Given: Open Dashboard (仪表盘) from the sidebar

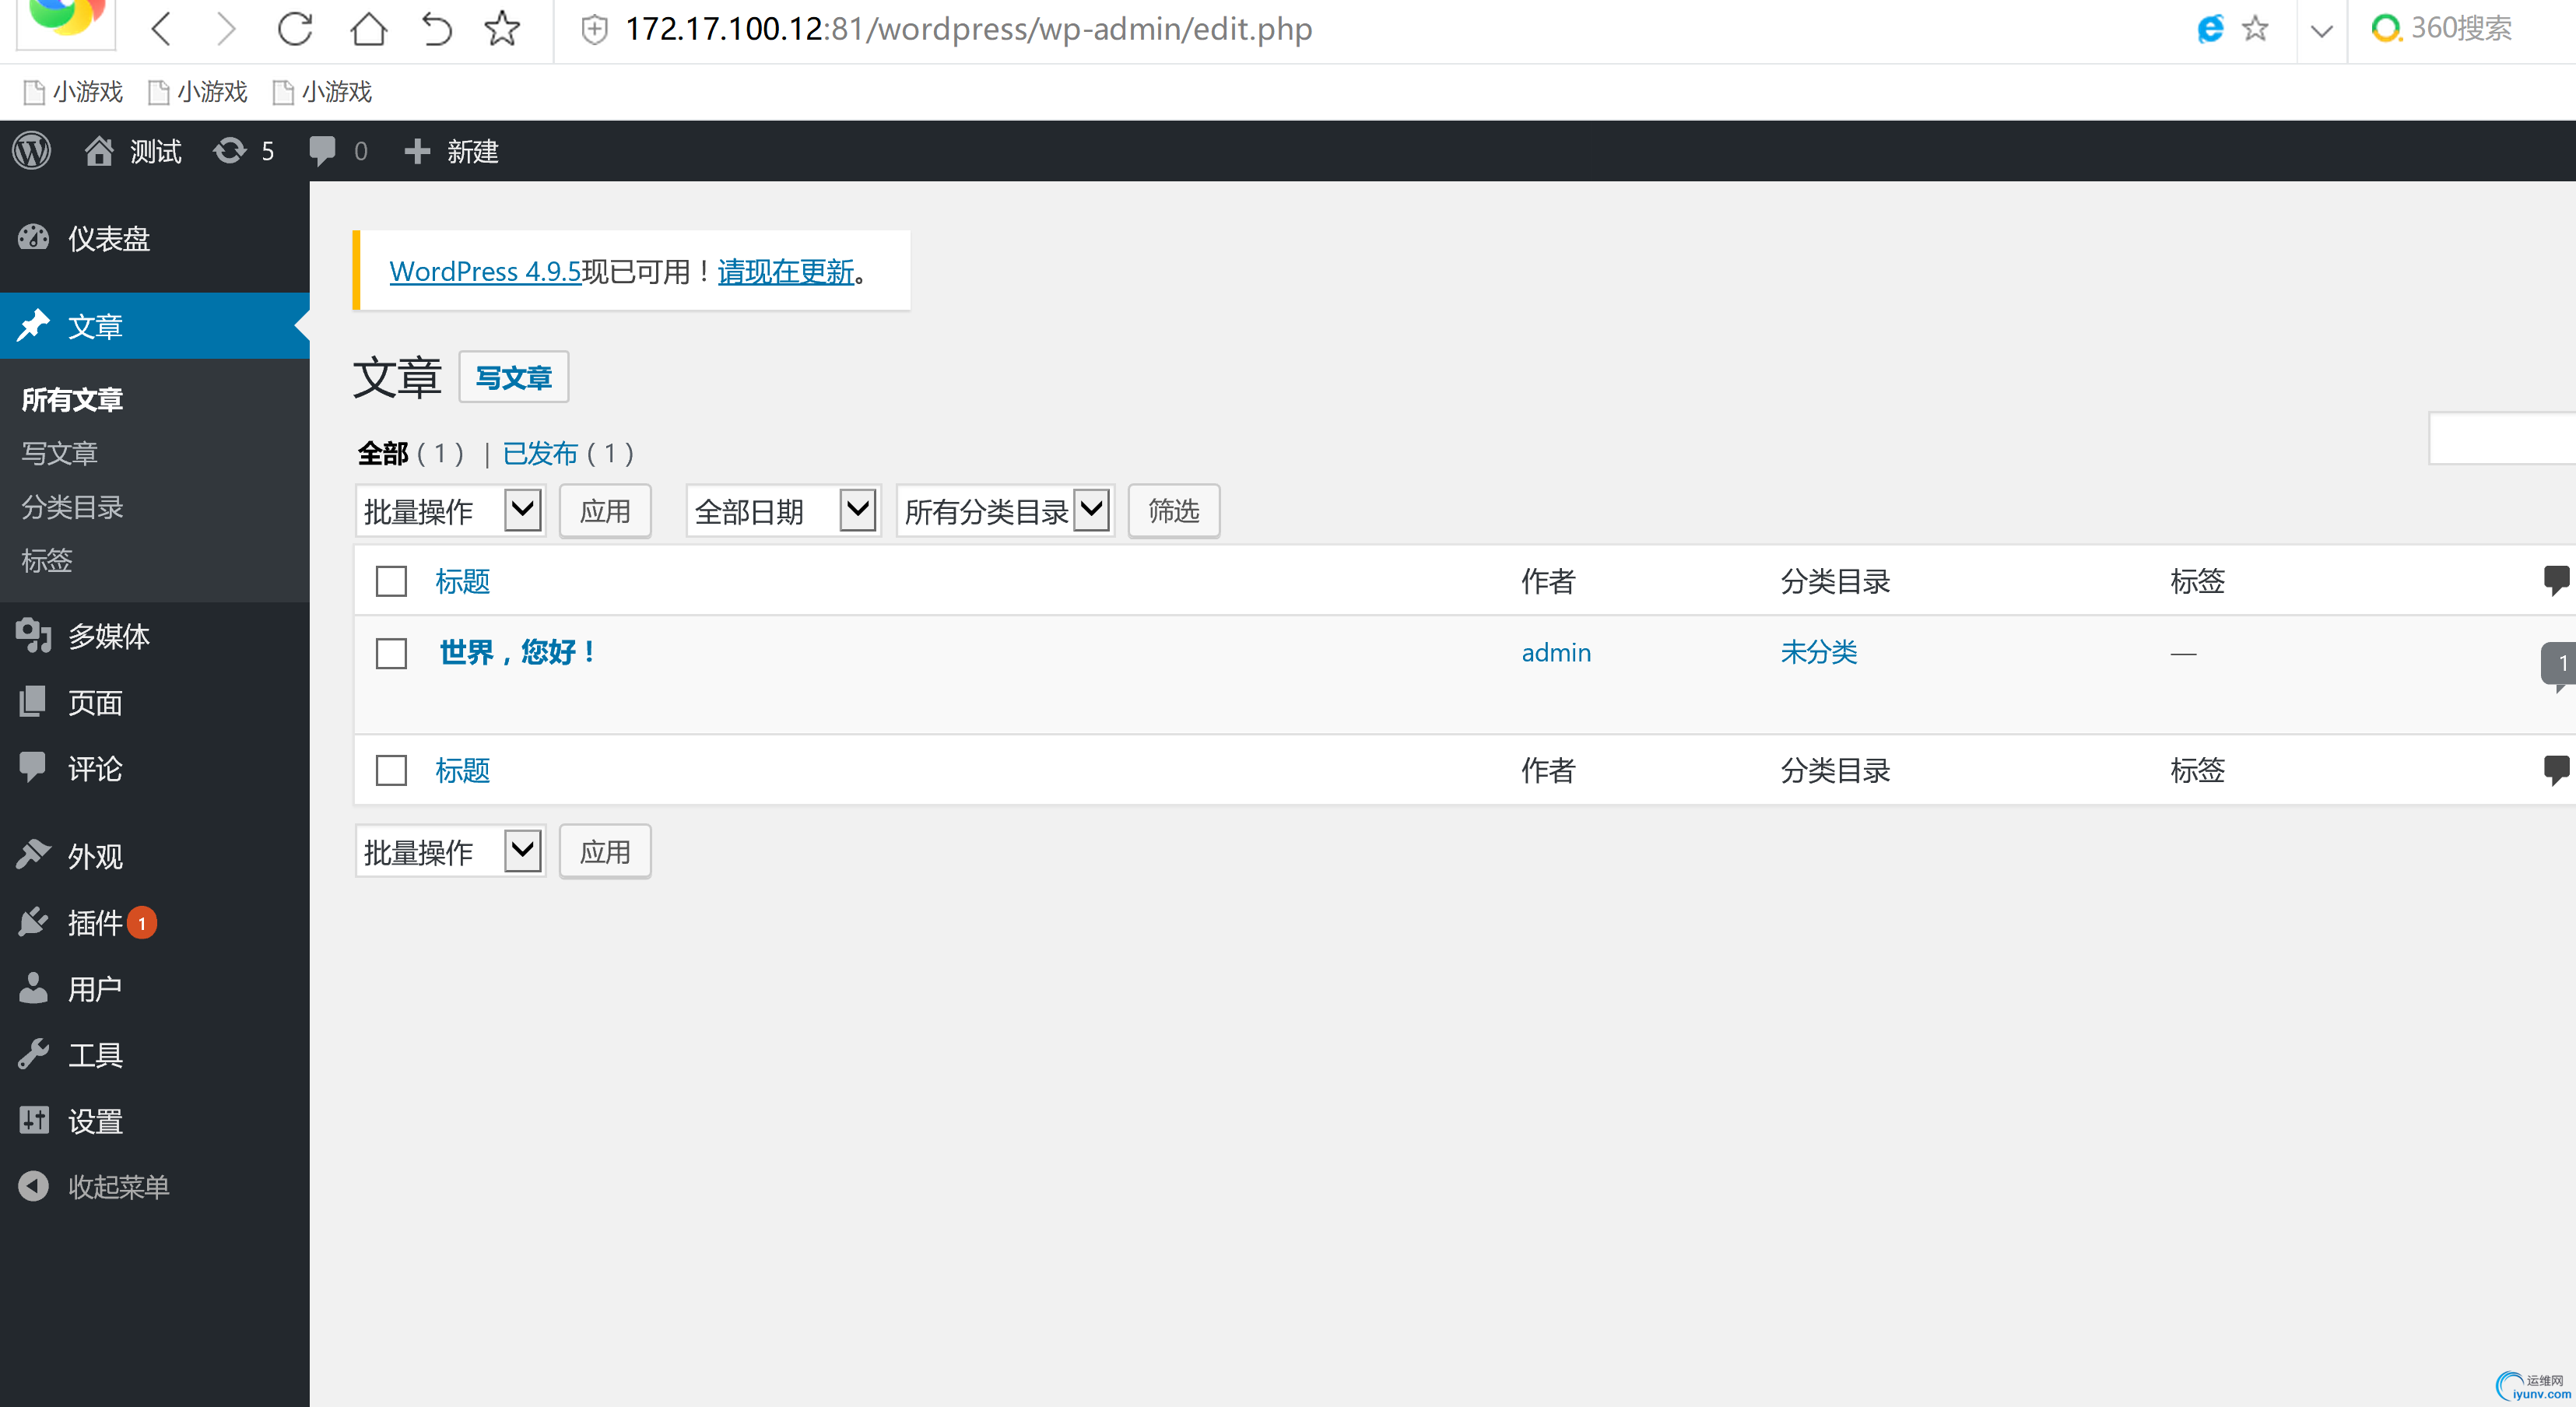Looking at the screenshot, I should click(108, 238).
